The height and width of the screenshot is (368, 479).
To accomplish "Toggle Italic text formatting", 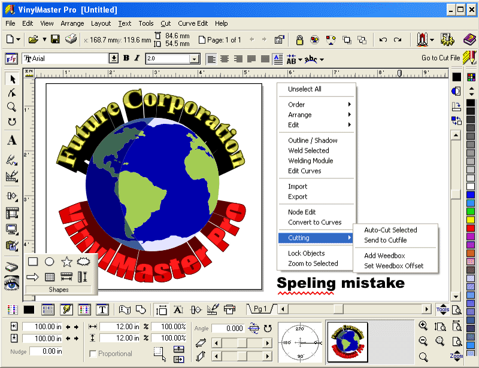I will (x=137, y=58).
